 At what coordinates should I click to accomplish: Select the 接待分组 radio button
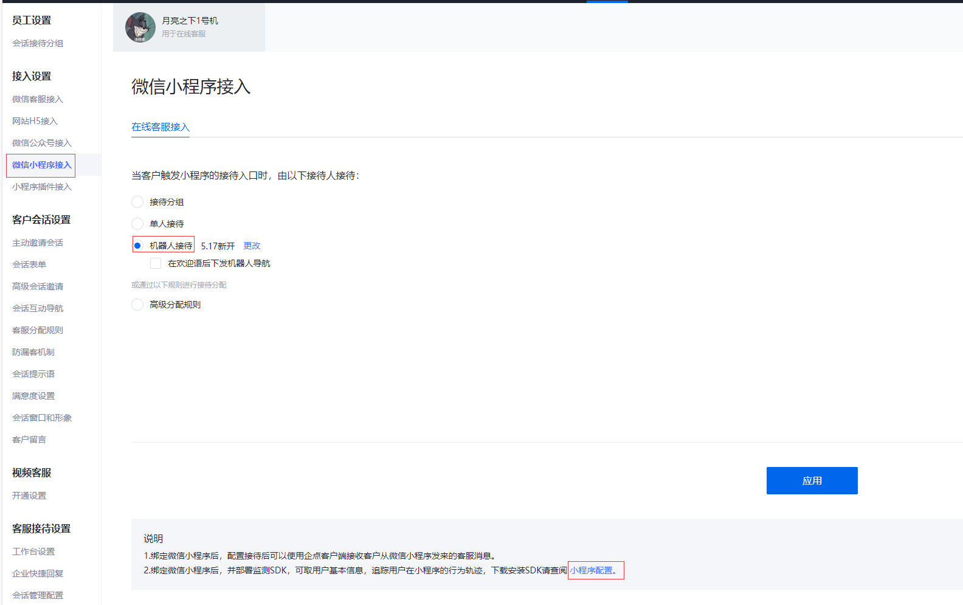(137, 202)
